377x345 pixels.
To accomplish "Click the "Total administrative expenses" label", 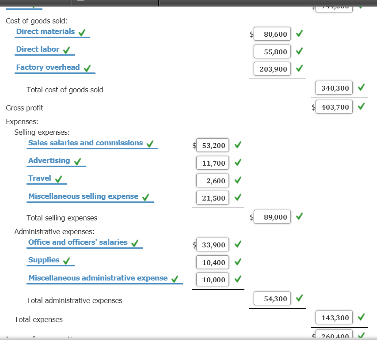I will (x=74, y=300).
